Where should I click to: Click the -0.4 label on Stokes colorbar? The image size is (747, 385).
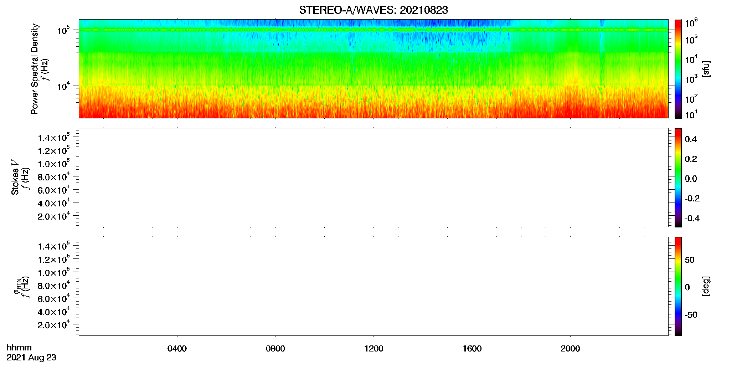pyautogui.click(x=692, y=219)
